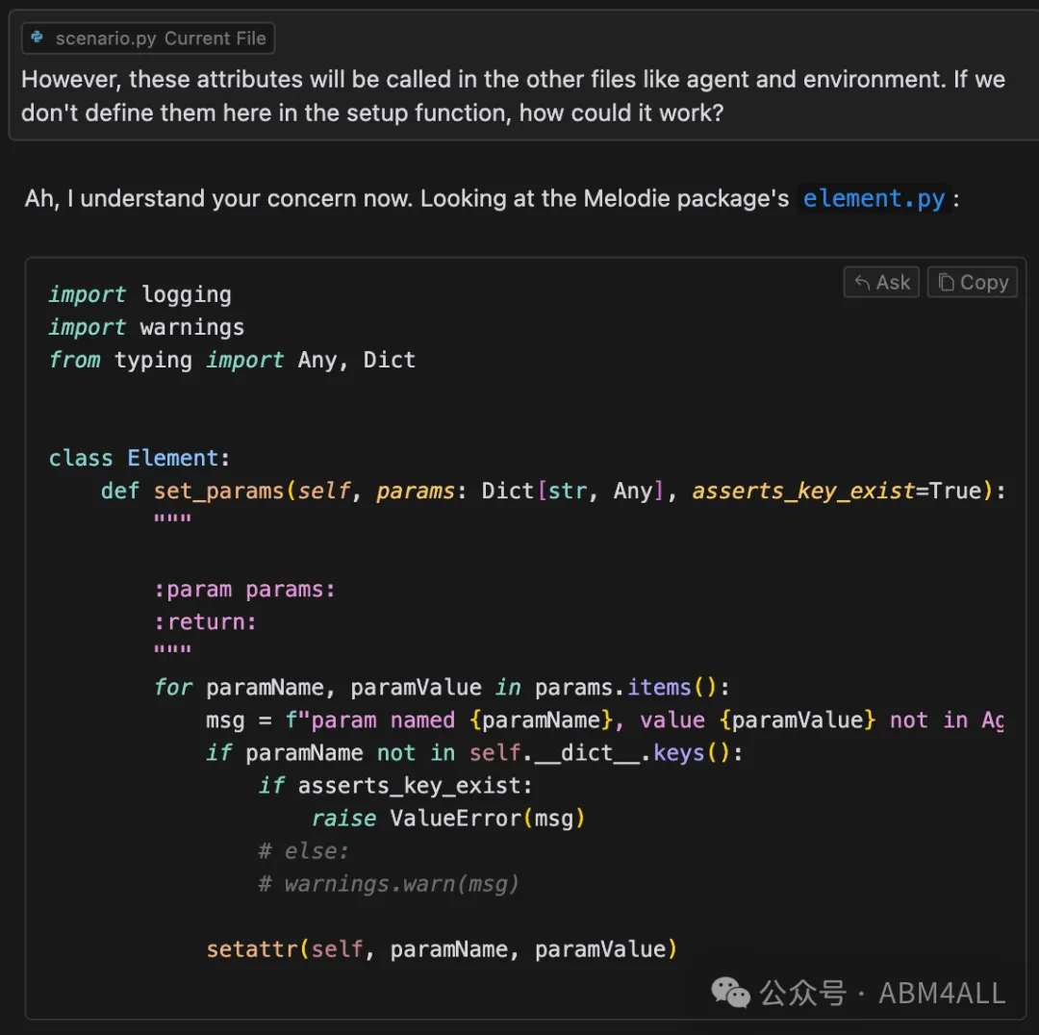Click the ABM4ALL watermark text
This screenshot has height=1035, width=1039.
point(942,993)
